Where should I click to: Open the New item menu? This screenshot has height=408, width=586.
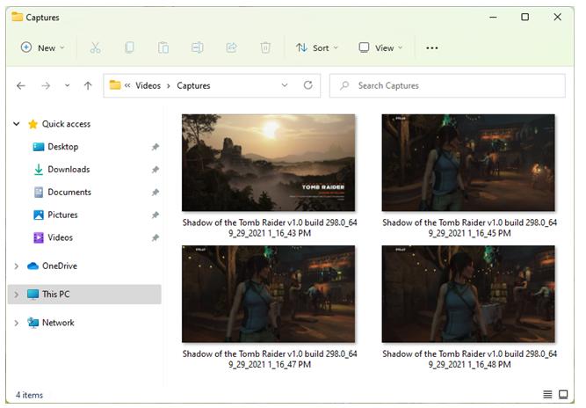(42, 47)
